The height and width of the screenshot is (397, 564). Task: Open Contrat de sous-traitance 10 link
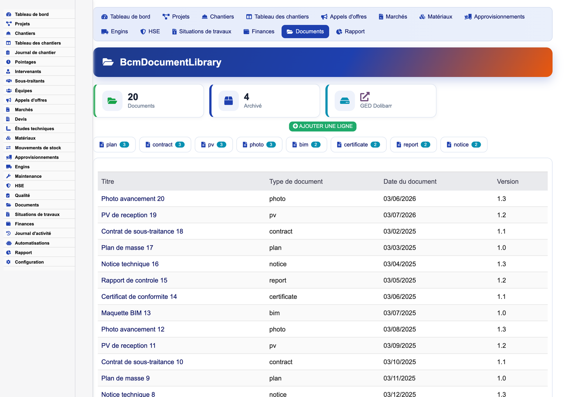pos(142,362)
